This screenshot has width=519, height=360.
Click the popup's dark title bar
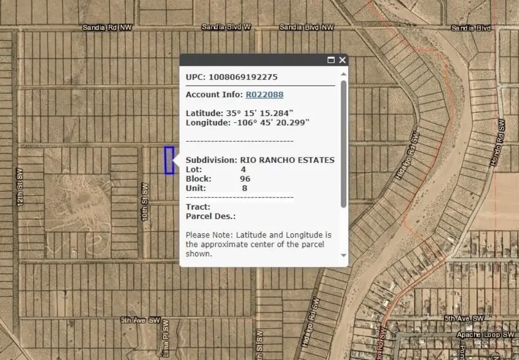253,60
